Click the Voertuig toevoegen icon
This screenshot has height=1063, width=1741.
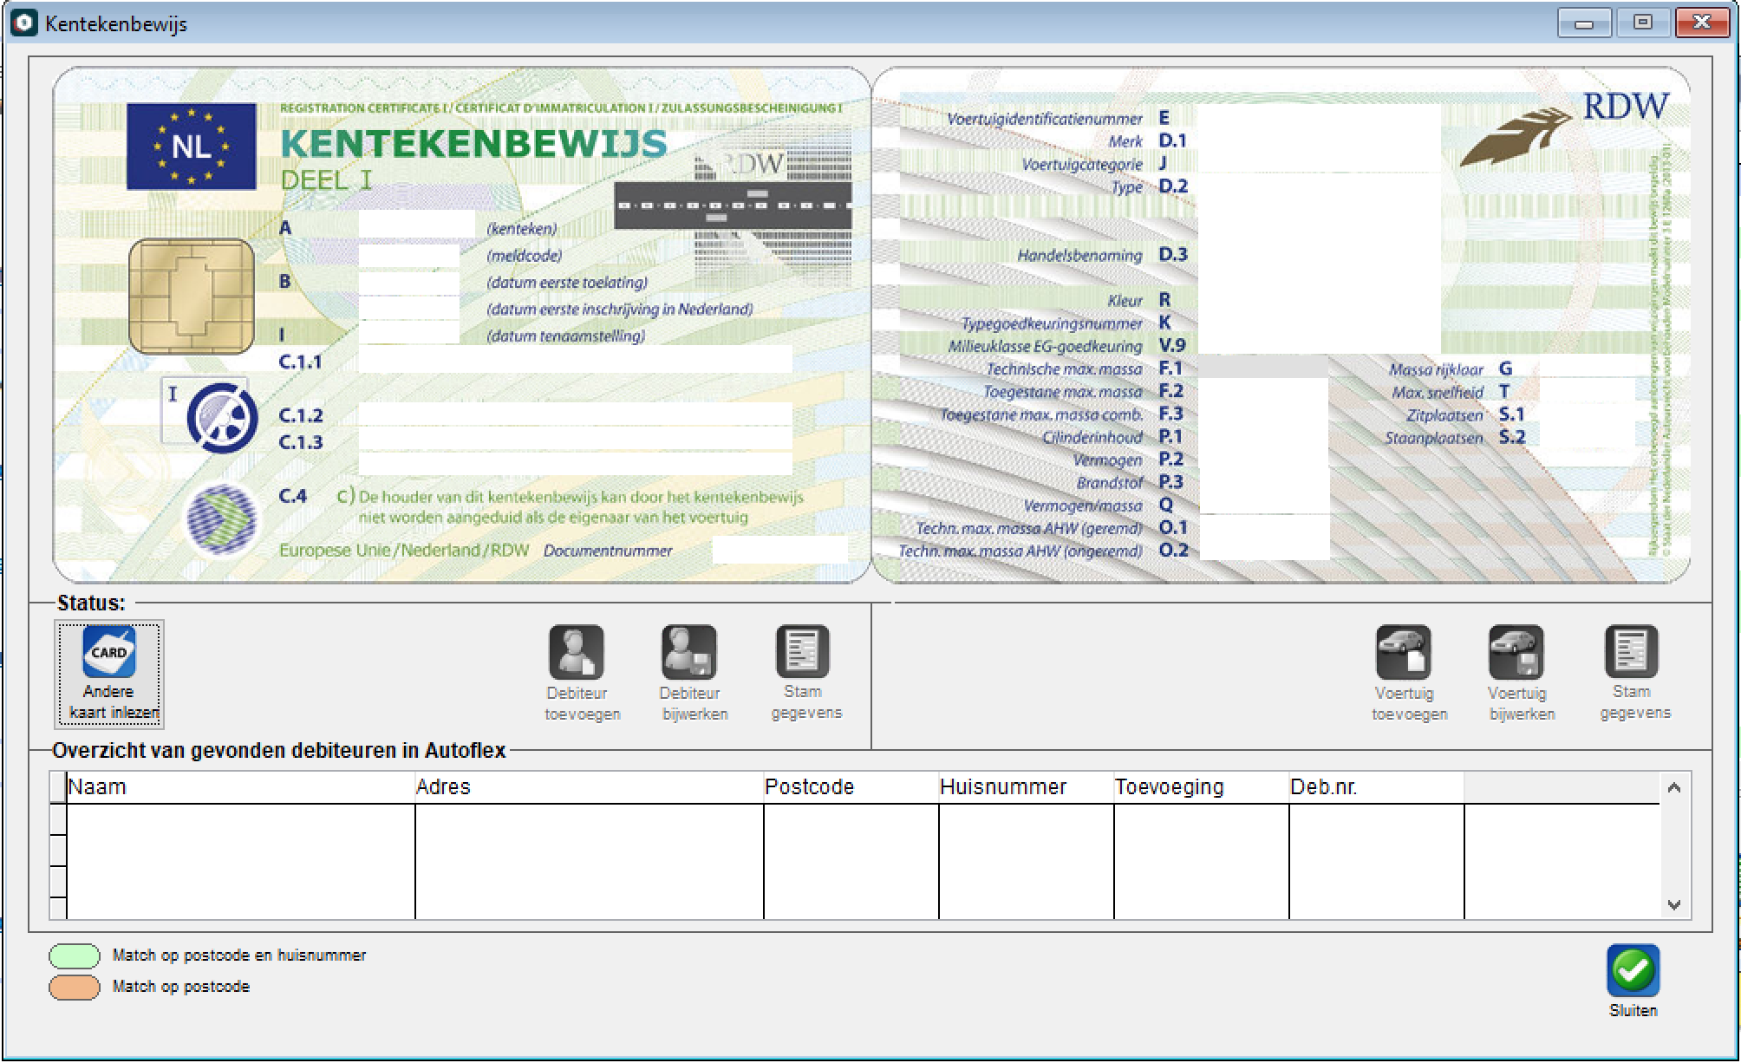pos(1404,652)
